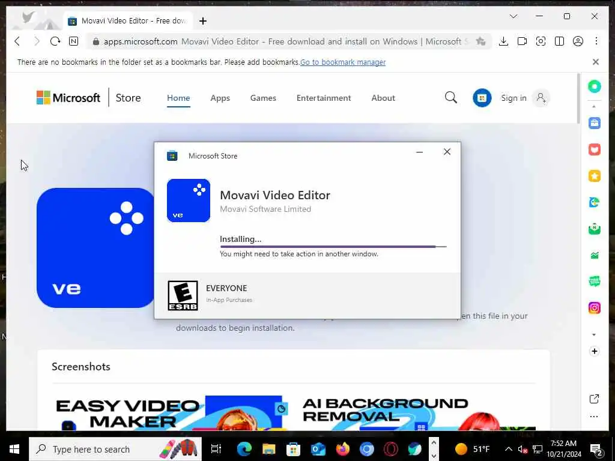Go back to the previous page
The width and height of the screenshot is (615, 461).
click(x=17, y=41)
